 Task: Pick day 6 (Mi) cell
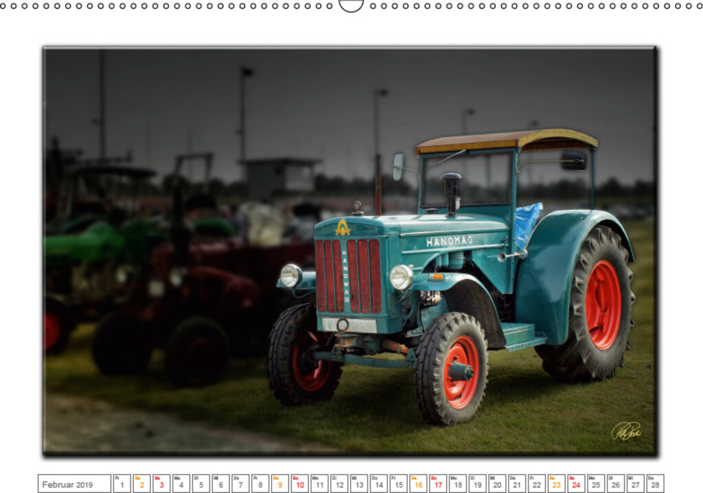[x=220, y=484]
